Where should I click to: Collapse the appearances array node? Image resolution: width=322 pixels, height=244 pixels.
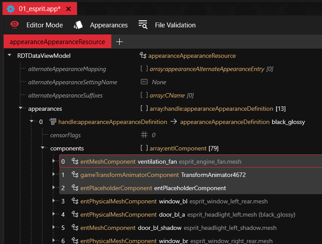click(x=21, y=109)
